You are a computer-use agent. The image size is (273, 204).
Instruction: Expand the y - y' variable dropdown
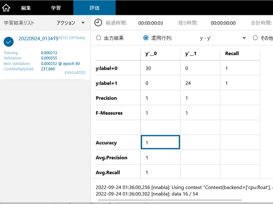pos(223,38)
